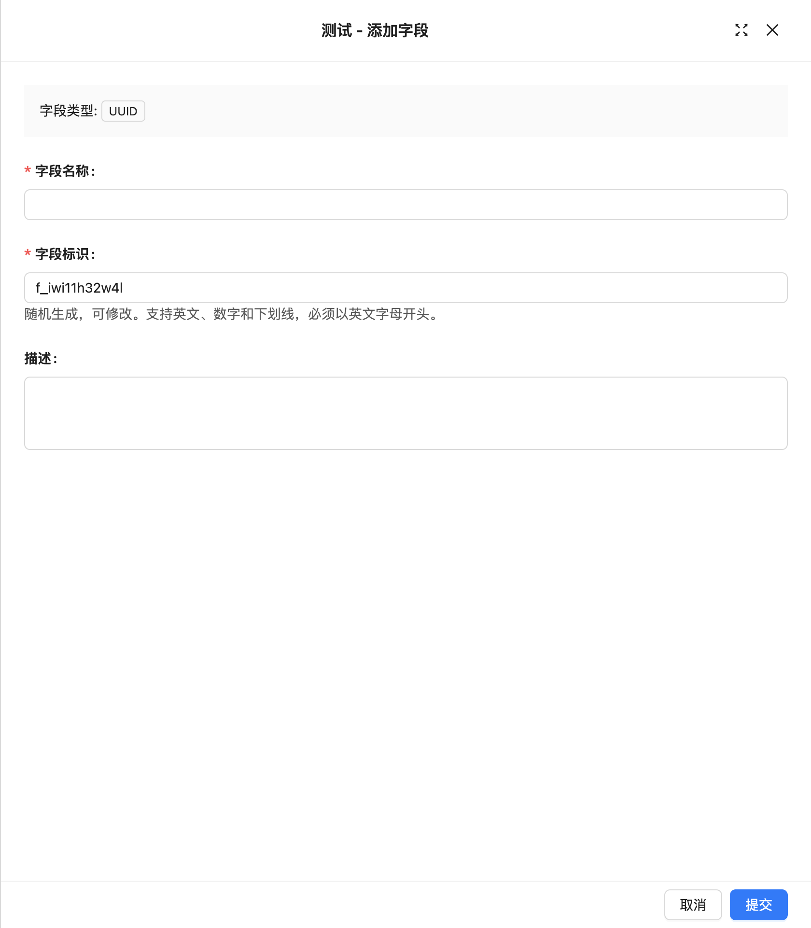Cancel with the 取消 button
Screen dimensions: 811x928
click(693, 905)
